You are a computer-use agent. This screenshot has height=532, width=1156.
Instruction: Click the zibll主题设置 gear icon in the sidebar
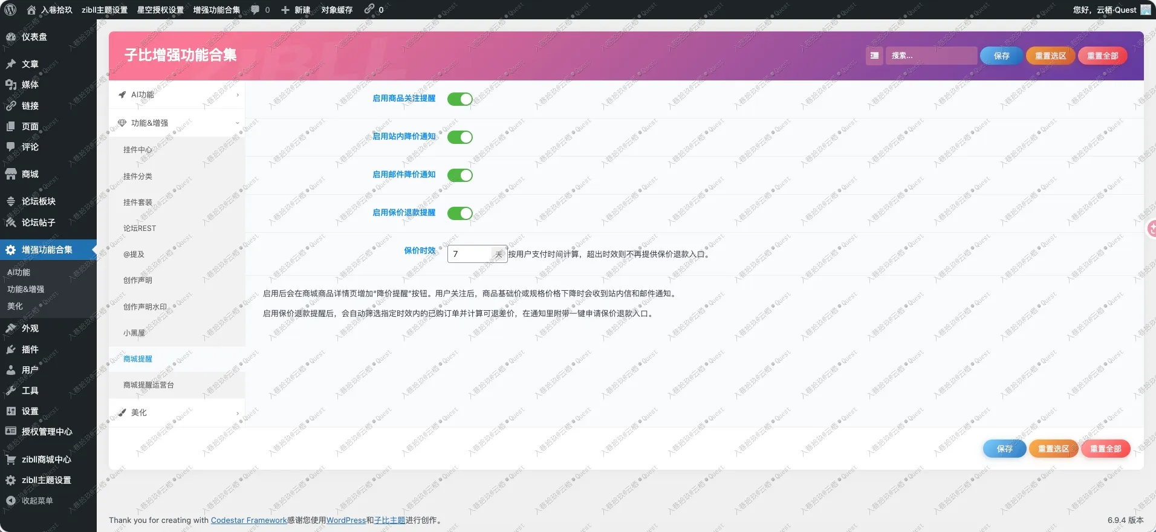tap(11, 480)
